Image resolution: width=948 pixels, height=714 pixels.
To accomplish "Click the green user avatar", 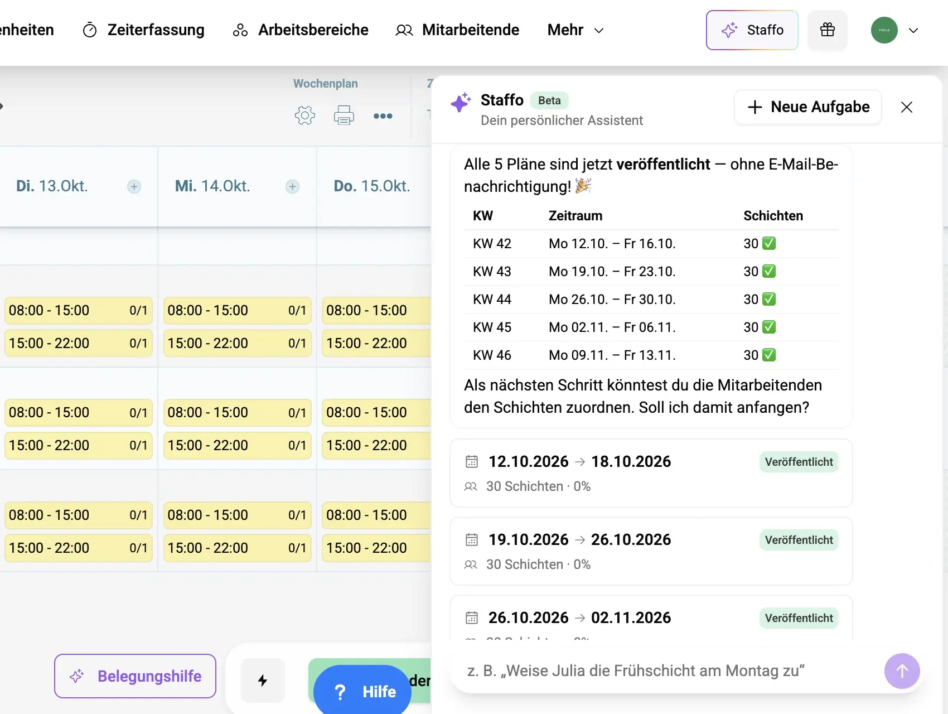I will coord(884,30).
